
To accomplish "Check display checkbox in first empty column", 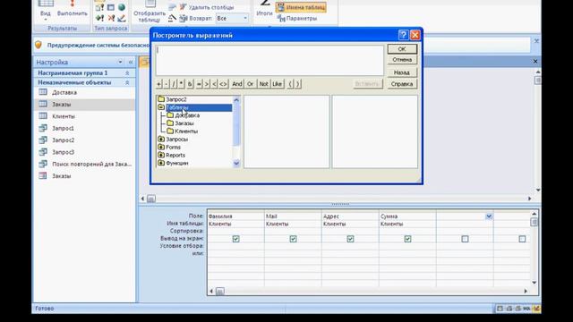I will 465,239.
